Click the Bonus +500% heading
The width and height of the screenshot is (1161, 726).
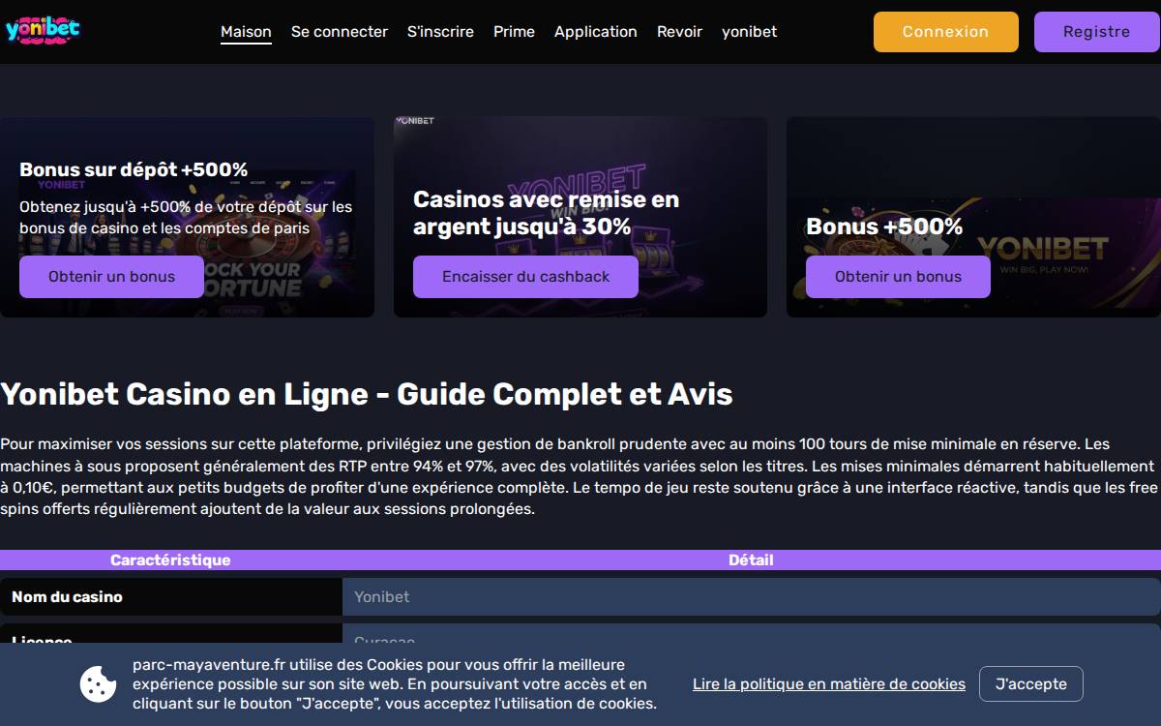click(x=884, y=227)
